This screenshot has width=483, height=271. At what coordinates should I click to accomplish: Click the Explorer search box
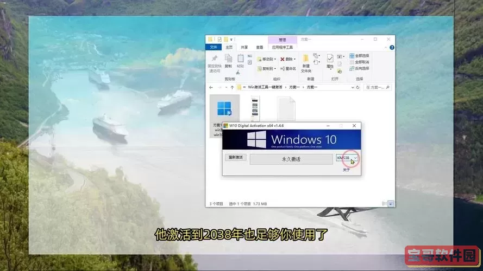[378, 88]
